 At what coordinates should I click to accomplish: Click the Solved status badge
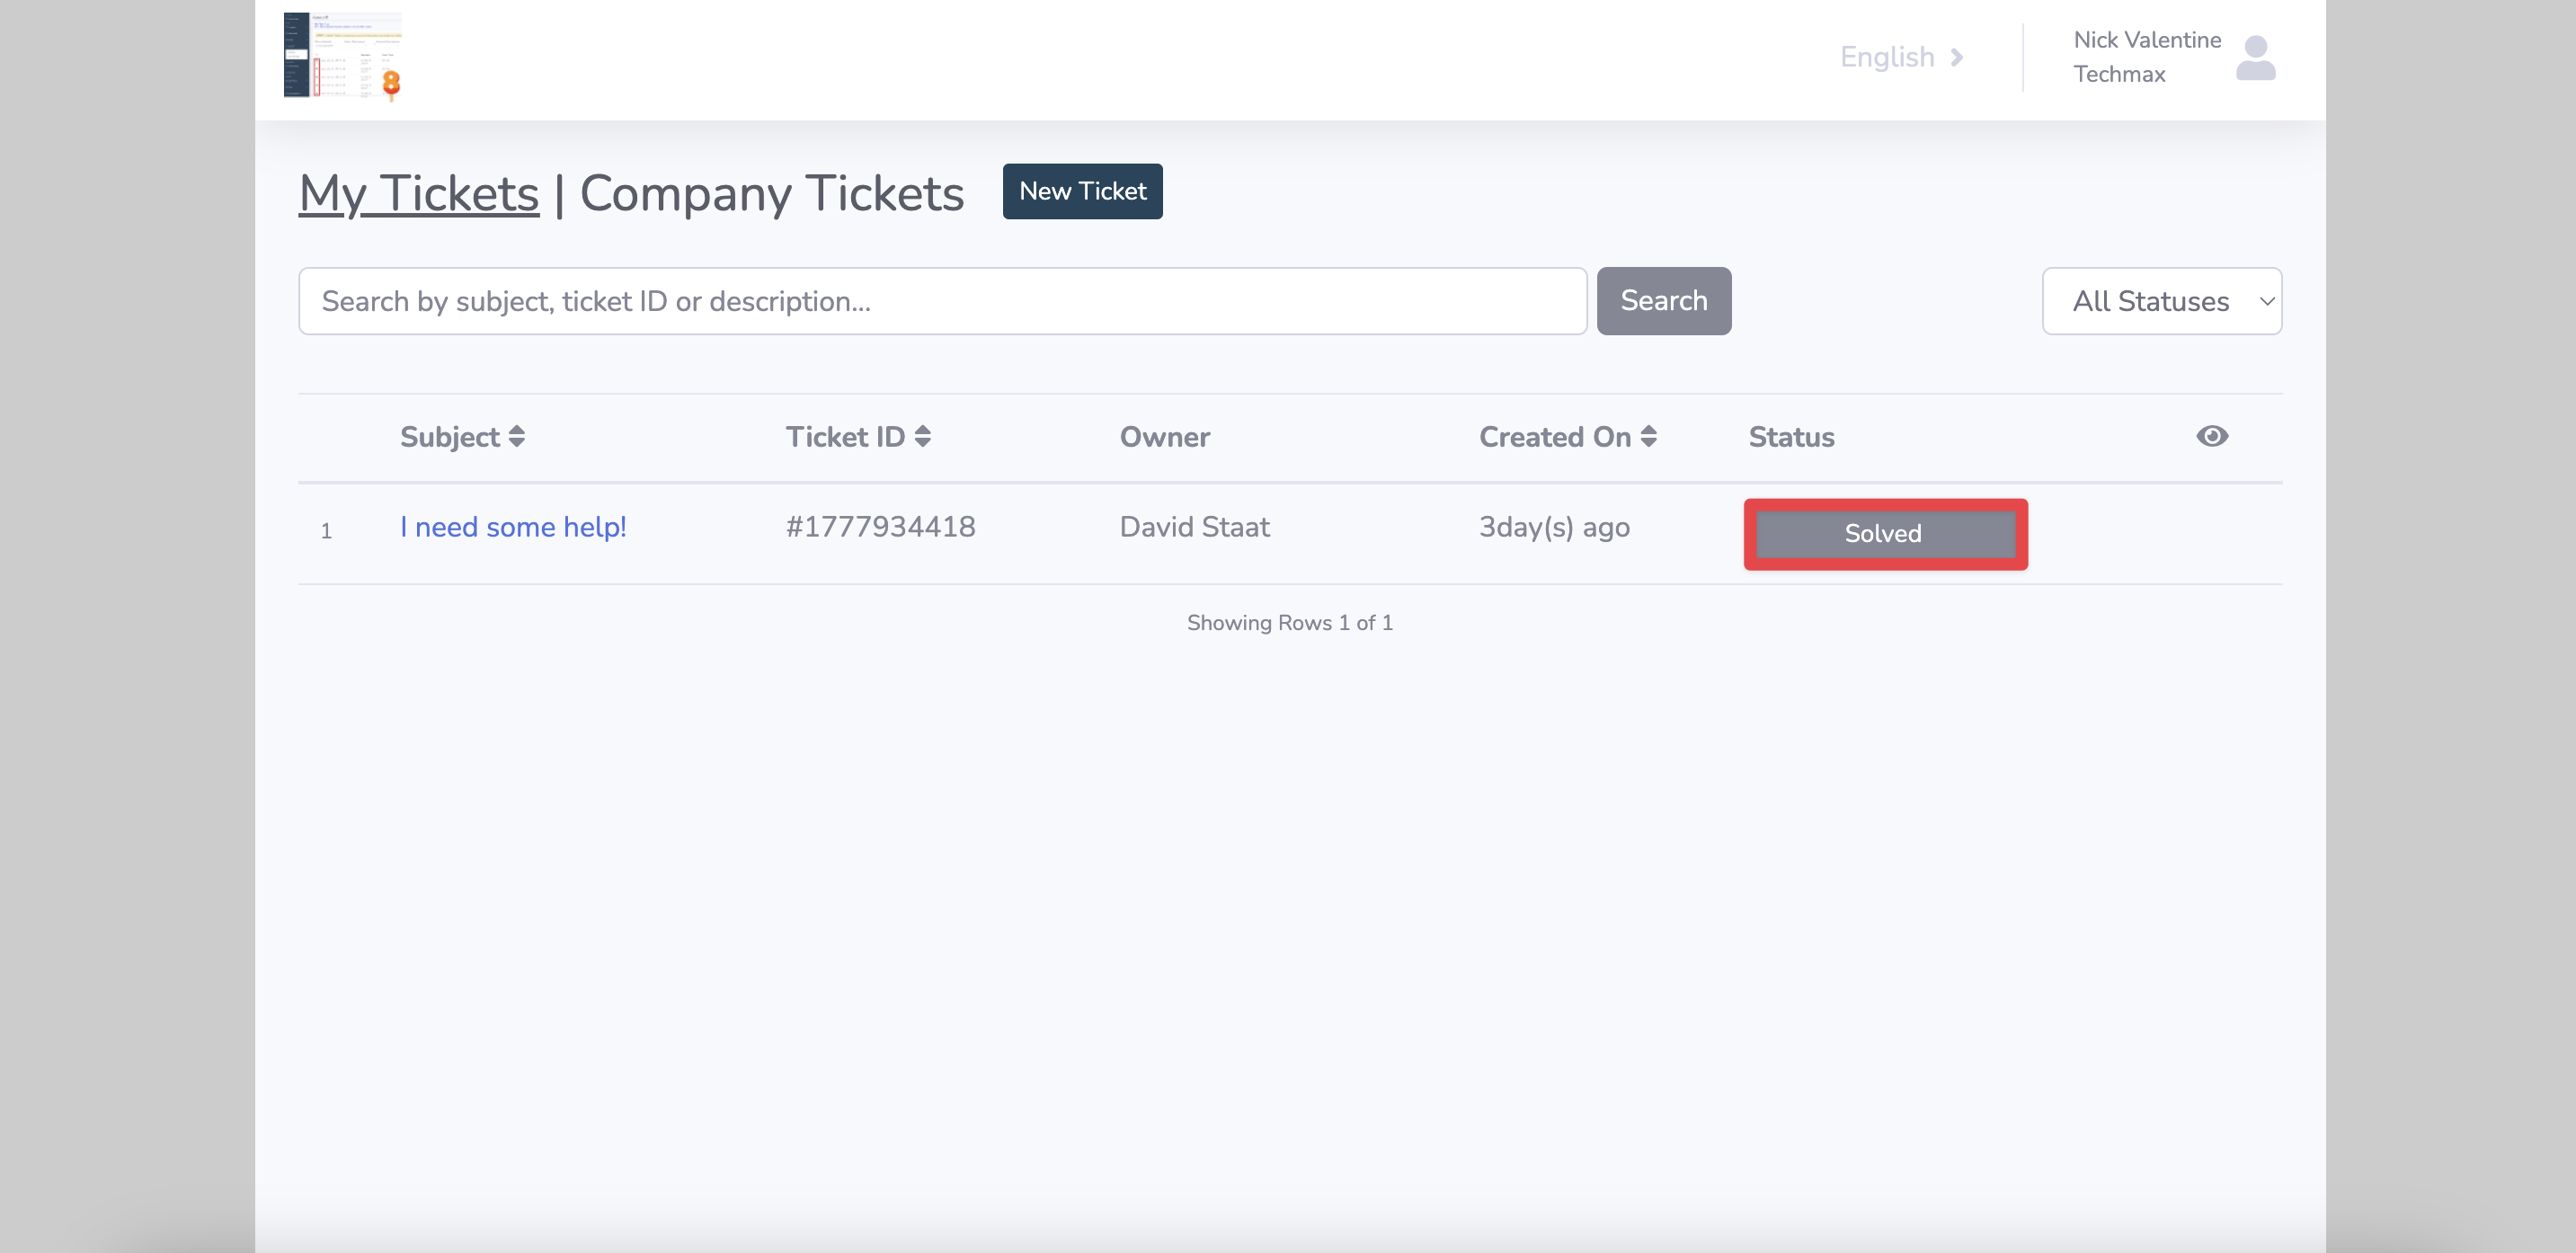pos(1884,534)
